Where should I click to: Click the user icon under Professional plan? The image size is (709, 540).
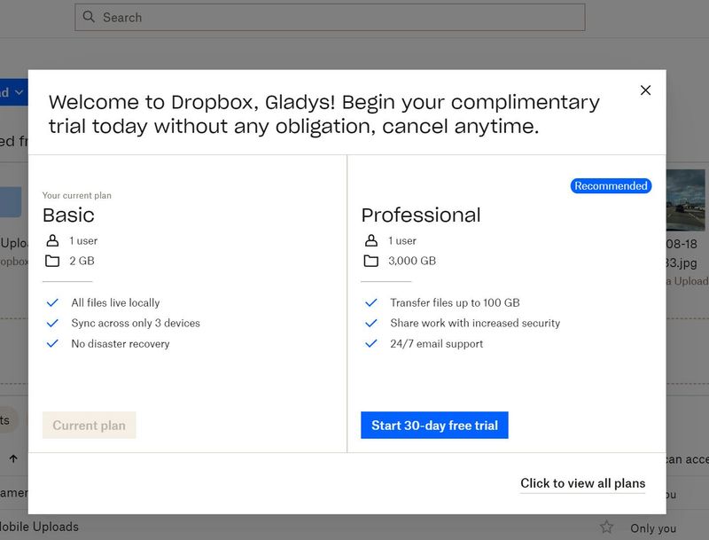[x=370, y=240]
